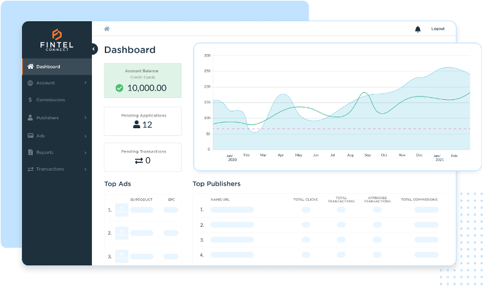
Task: Click the pending applications count 12
Action: pos(147,124)
